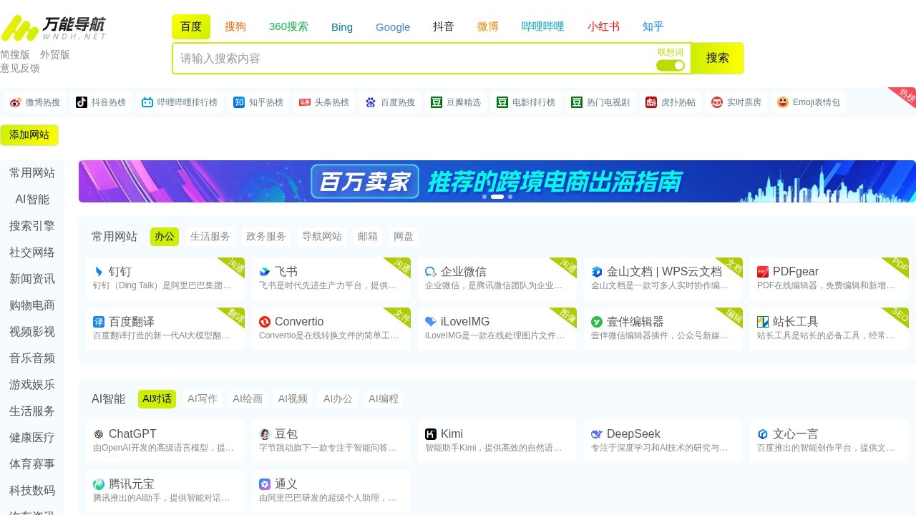Focus the 请输入搜索内容 search box
Viewport: 916px width, 515px height.
click(x=414, y=59)
